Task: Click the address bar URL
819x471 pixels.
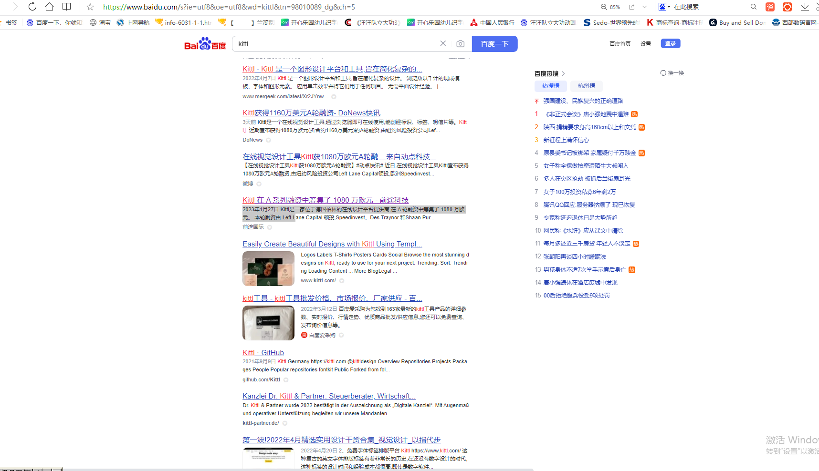Action: click(229, 7)
